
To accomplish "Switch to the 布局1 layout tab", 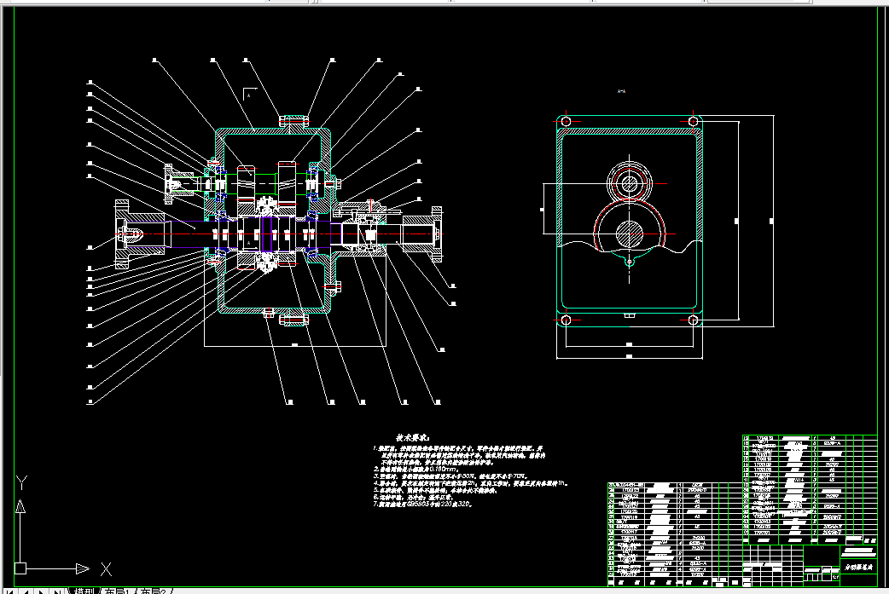I will click(118, 591).
